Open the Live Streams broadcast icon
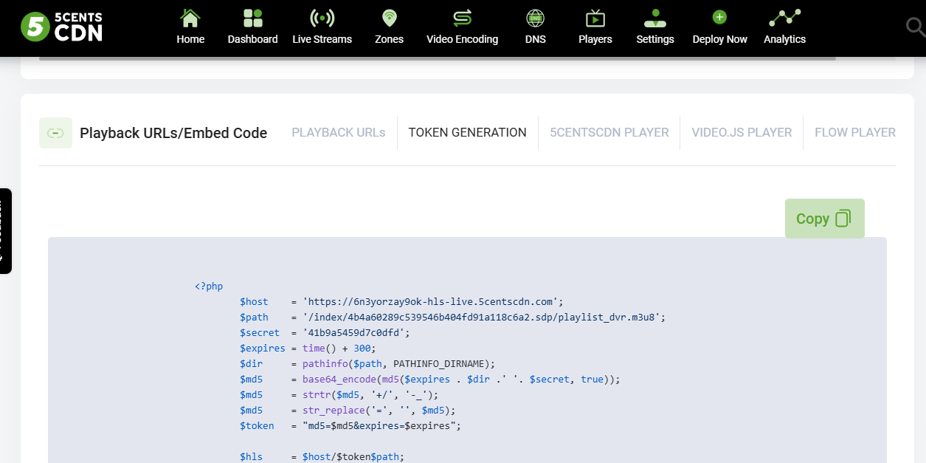 322,18
